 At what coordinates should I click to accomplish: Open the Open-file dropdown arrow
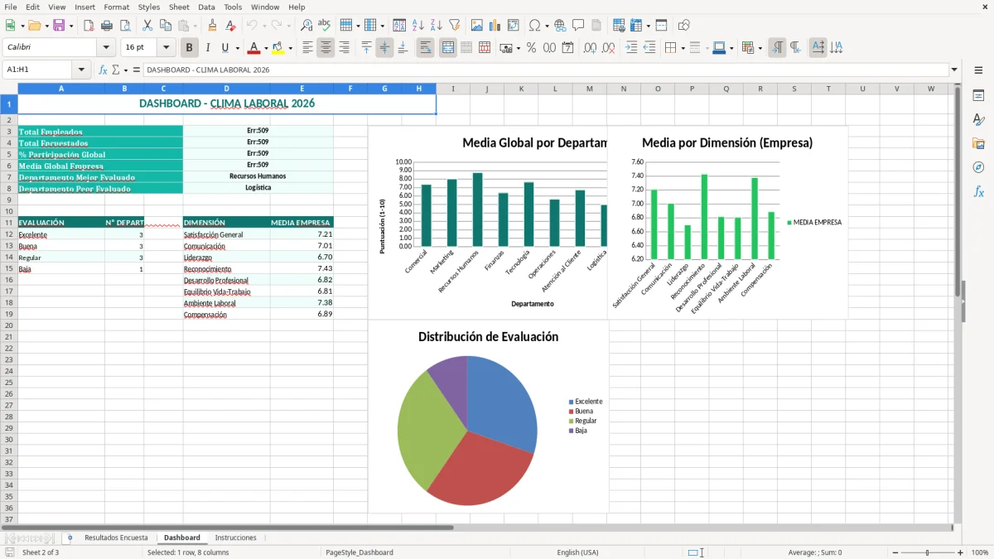[x=46, y=26]
